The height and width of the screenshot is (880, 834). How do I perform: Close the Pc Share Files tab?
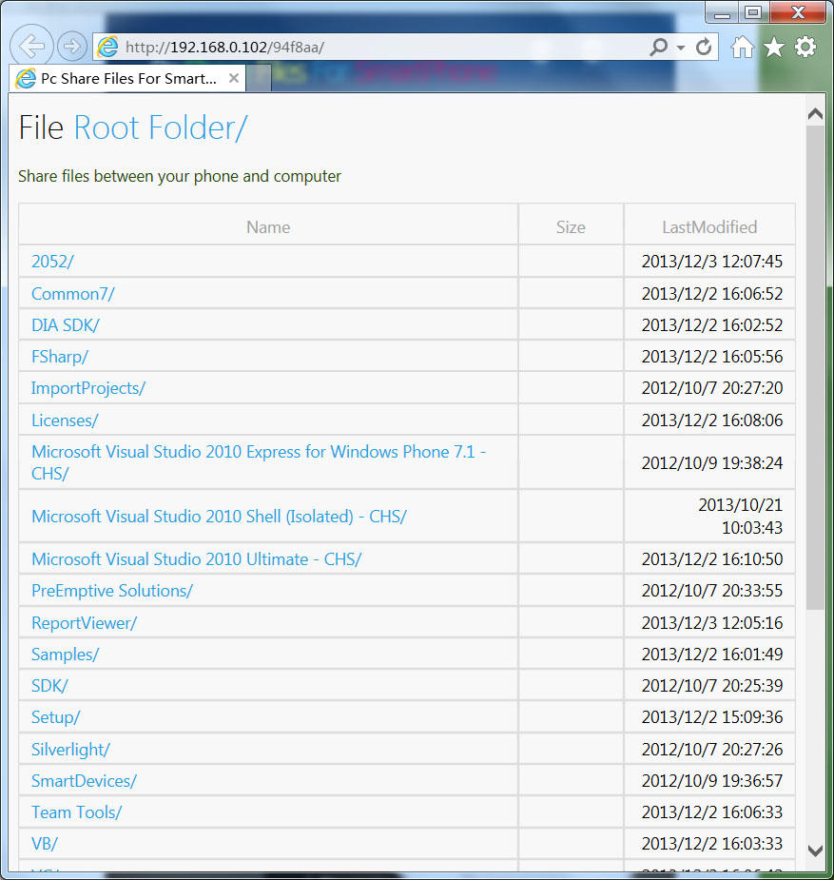point(234,78)
